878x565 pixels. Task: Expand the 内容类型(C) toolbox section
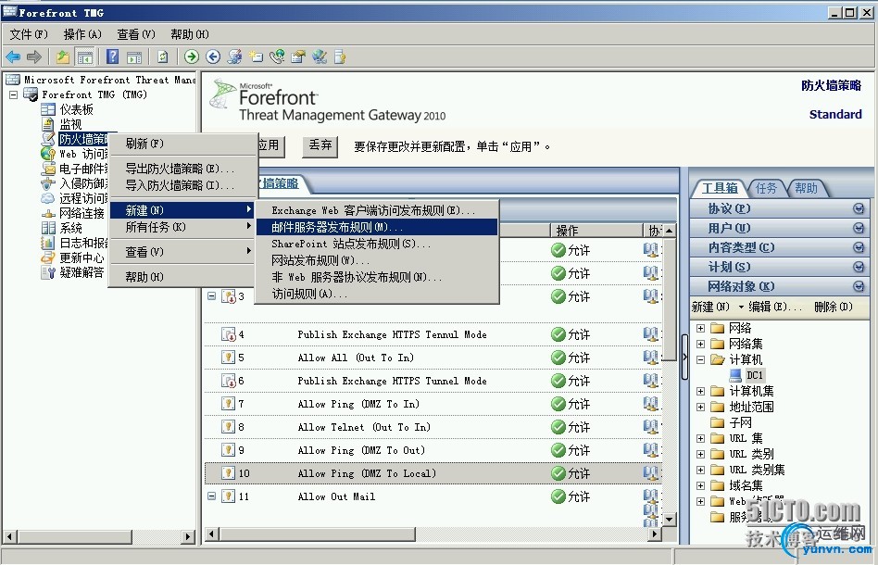point(859,247)
